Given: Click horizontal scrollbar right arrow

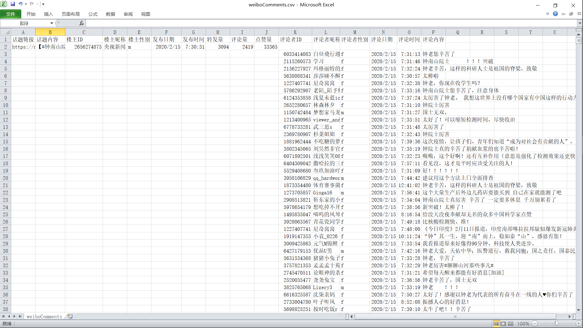Looking at the screenshot, I should (x=570, y=316).
